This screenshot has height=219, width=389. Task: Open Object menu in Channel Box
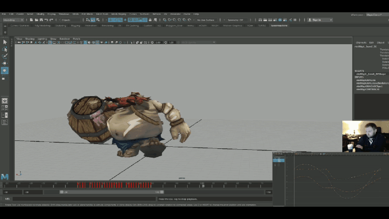pos(381,43)
